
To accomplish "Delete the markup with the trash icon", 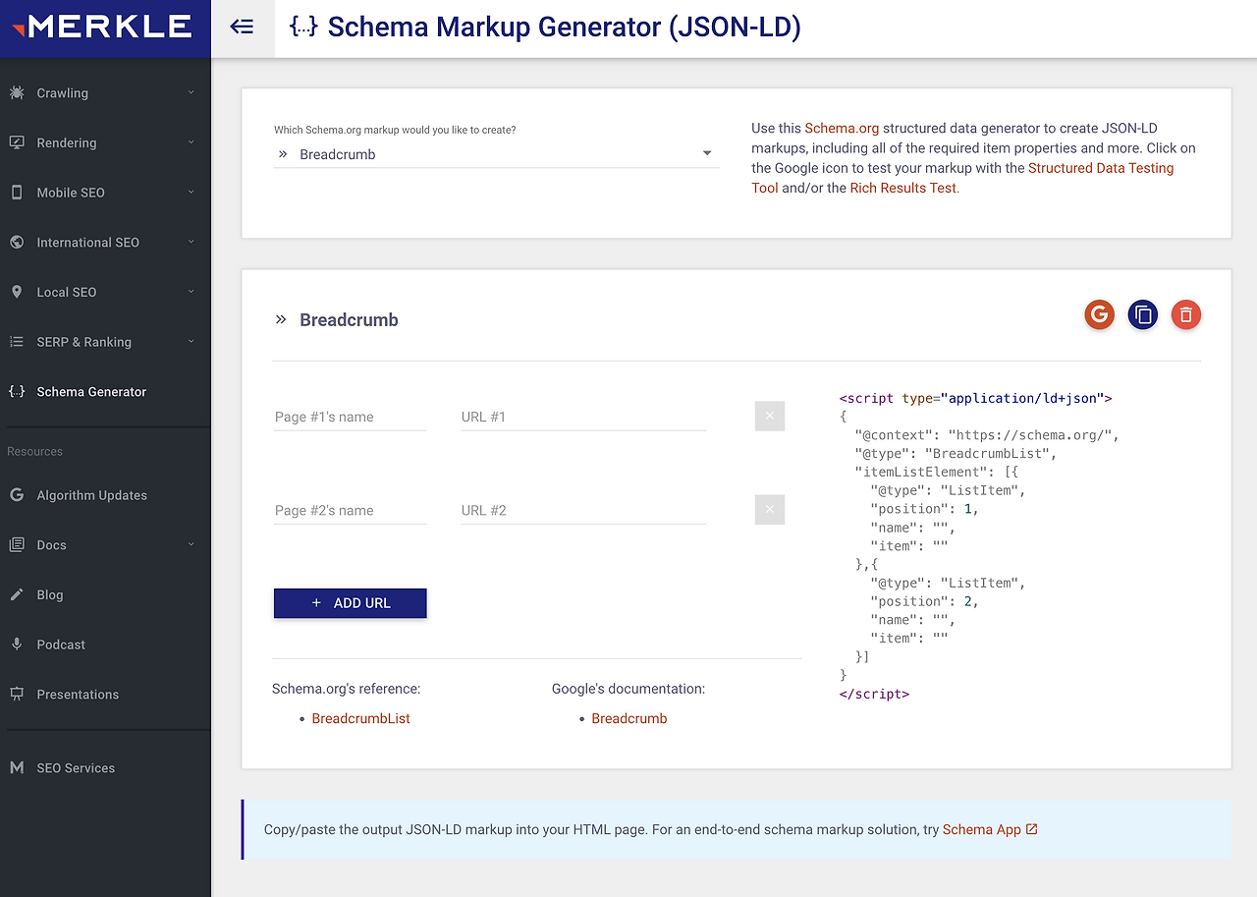I will (1186, 314).
